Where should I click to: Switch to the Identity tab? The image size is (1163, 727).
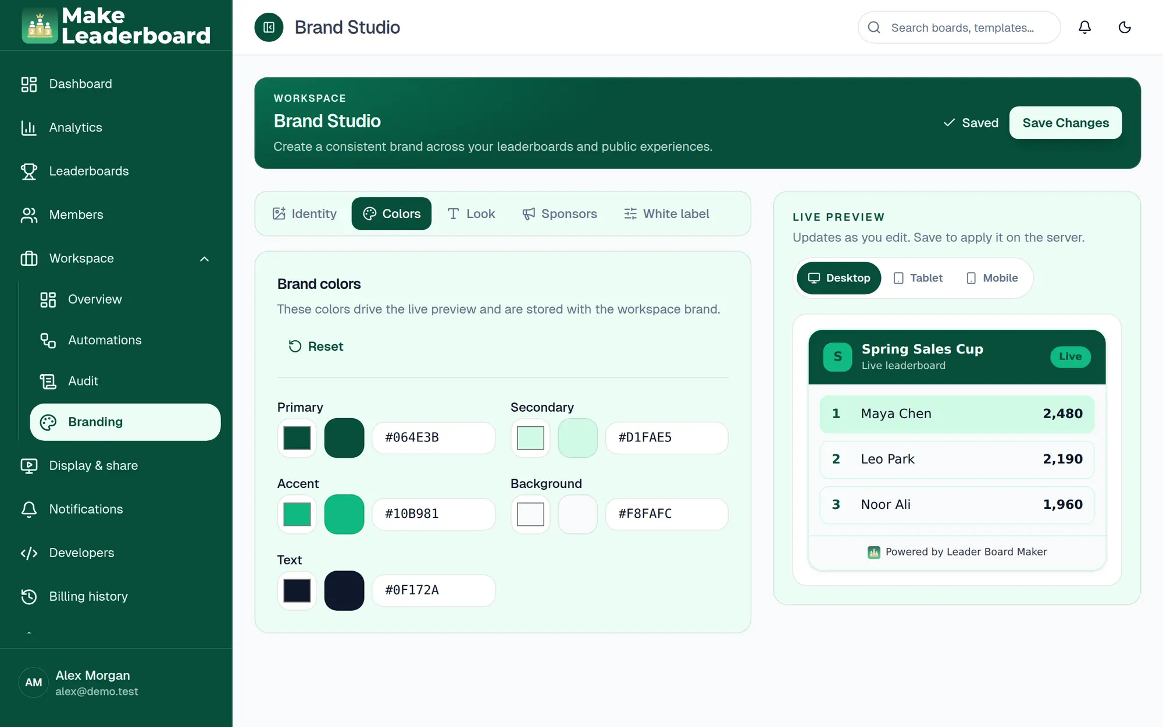(x=305, y=213)
